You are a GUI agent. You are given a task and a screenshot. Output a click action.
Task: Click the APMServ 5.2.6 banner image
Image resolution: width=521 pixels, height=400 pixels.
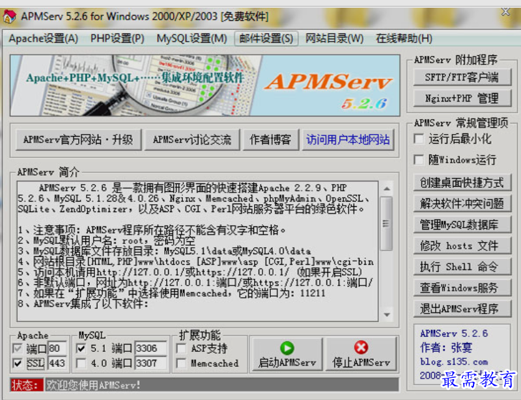(x=205, y=85)
